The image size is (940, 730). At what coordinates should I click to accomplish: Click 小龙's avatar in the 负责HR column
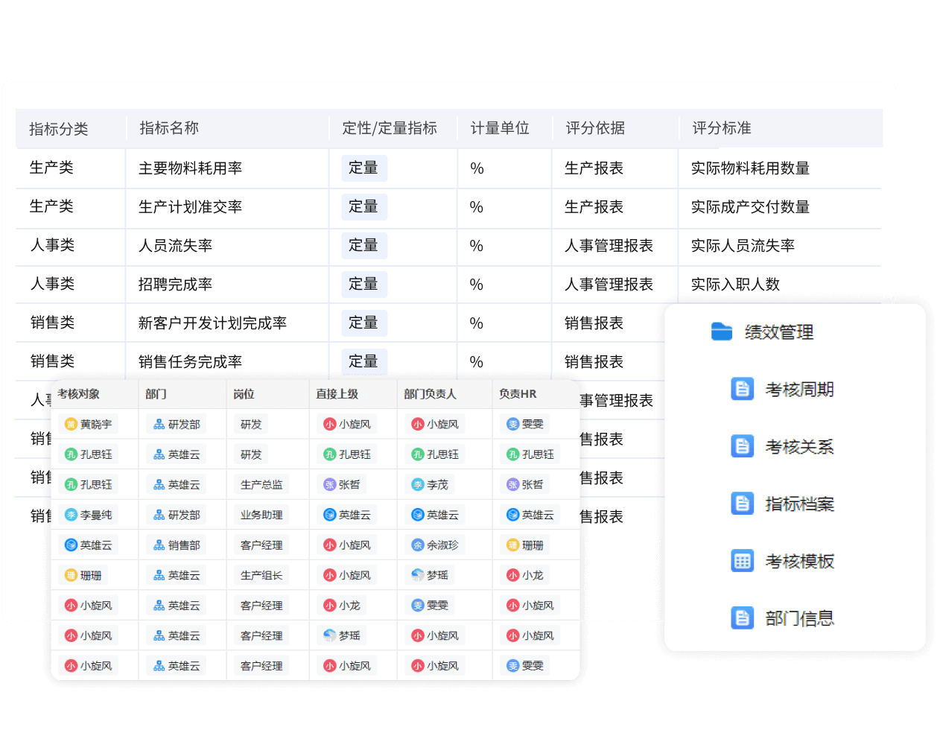pos(512,575)
